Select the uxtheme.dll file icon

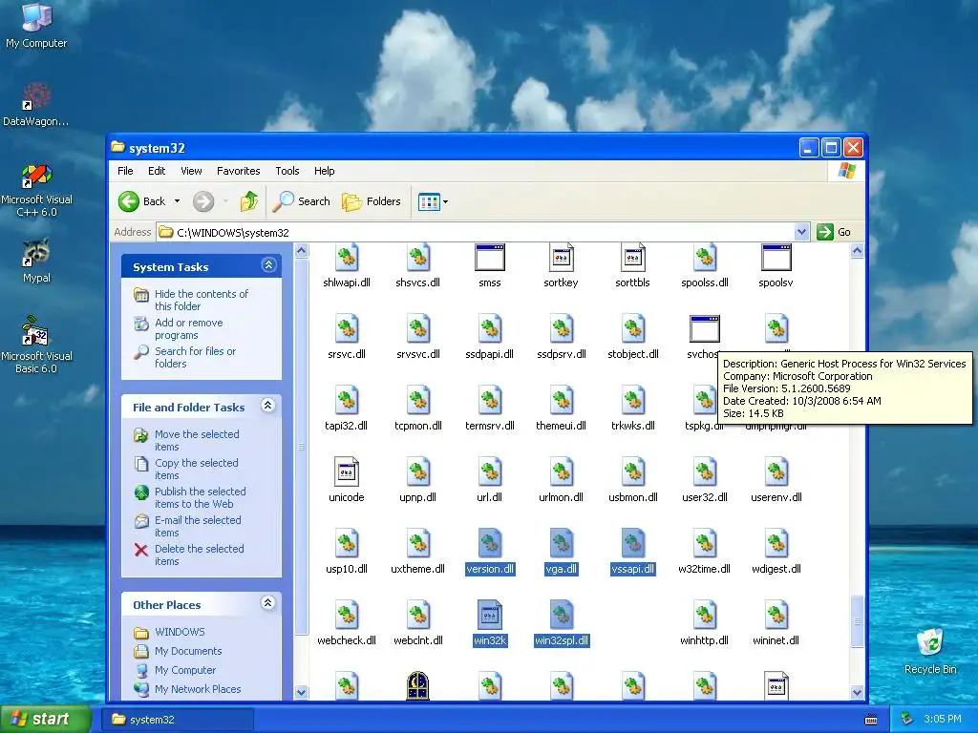tap(418, 543)
